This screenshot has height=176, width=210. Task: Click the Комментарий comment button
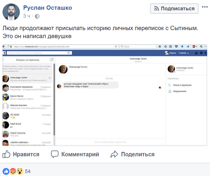(75, 154)
